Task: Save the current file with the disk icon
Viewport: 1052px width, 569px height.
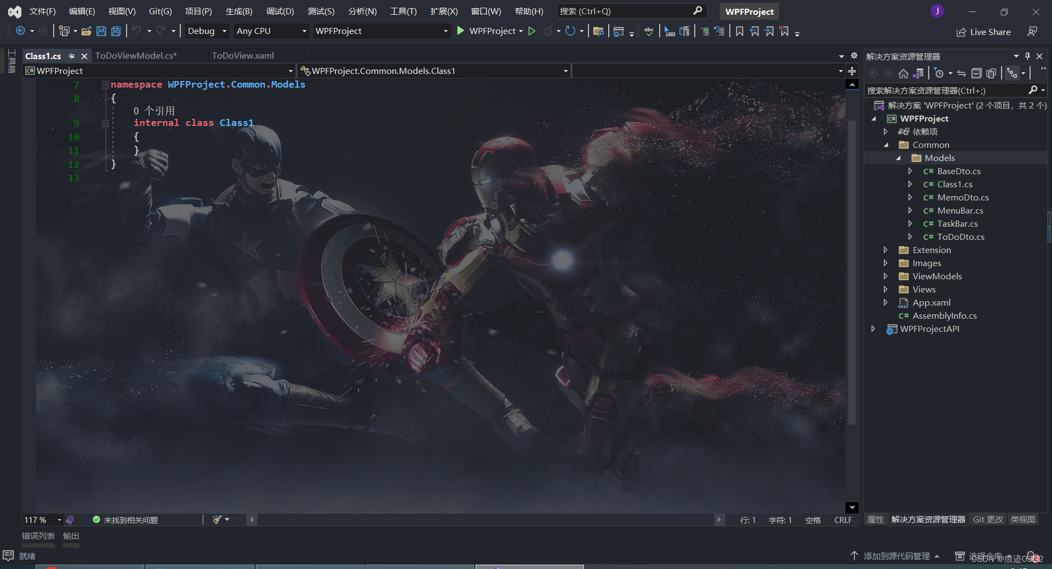Action: pyautogui.click(x=101, y=31)
